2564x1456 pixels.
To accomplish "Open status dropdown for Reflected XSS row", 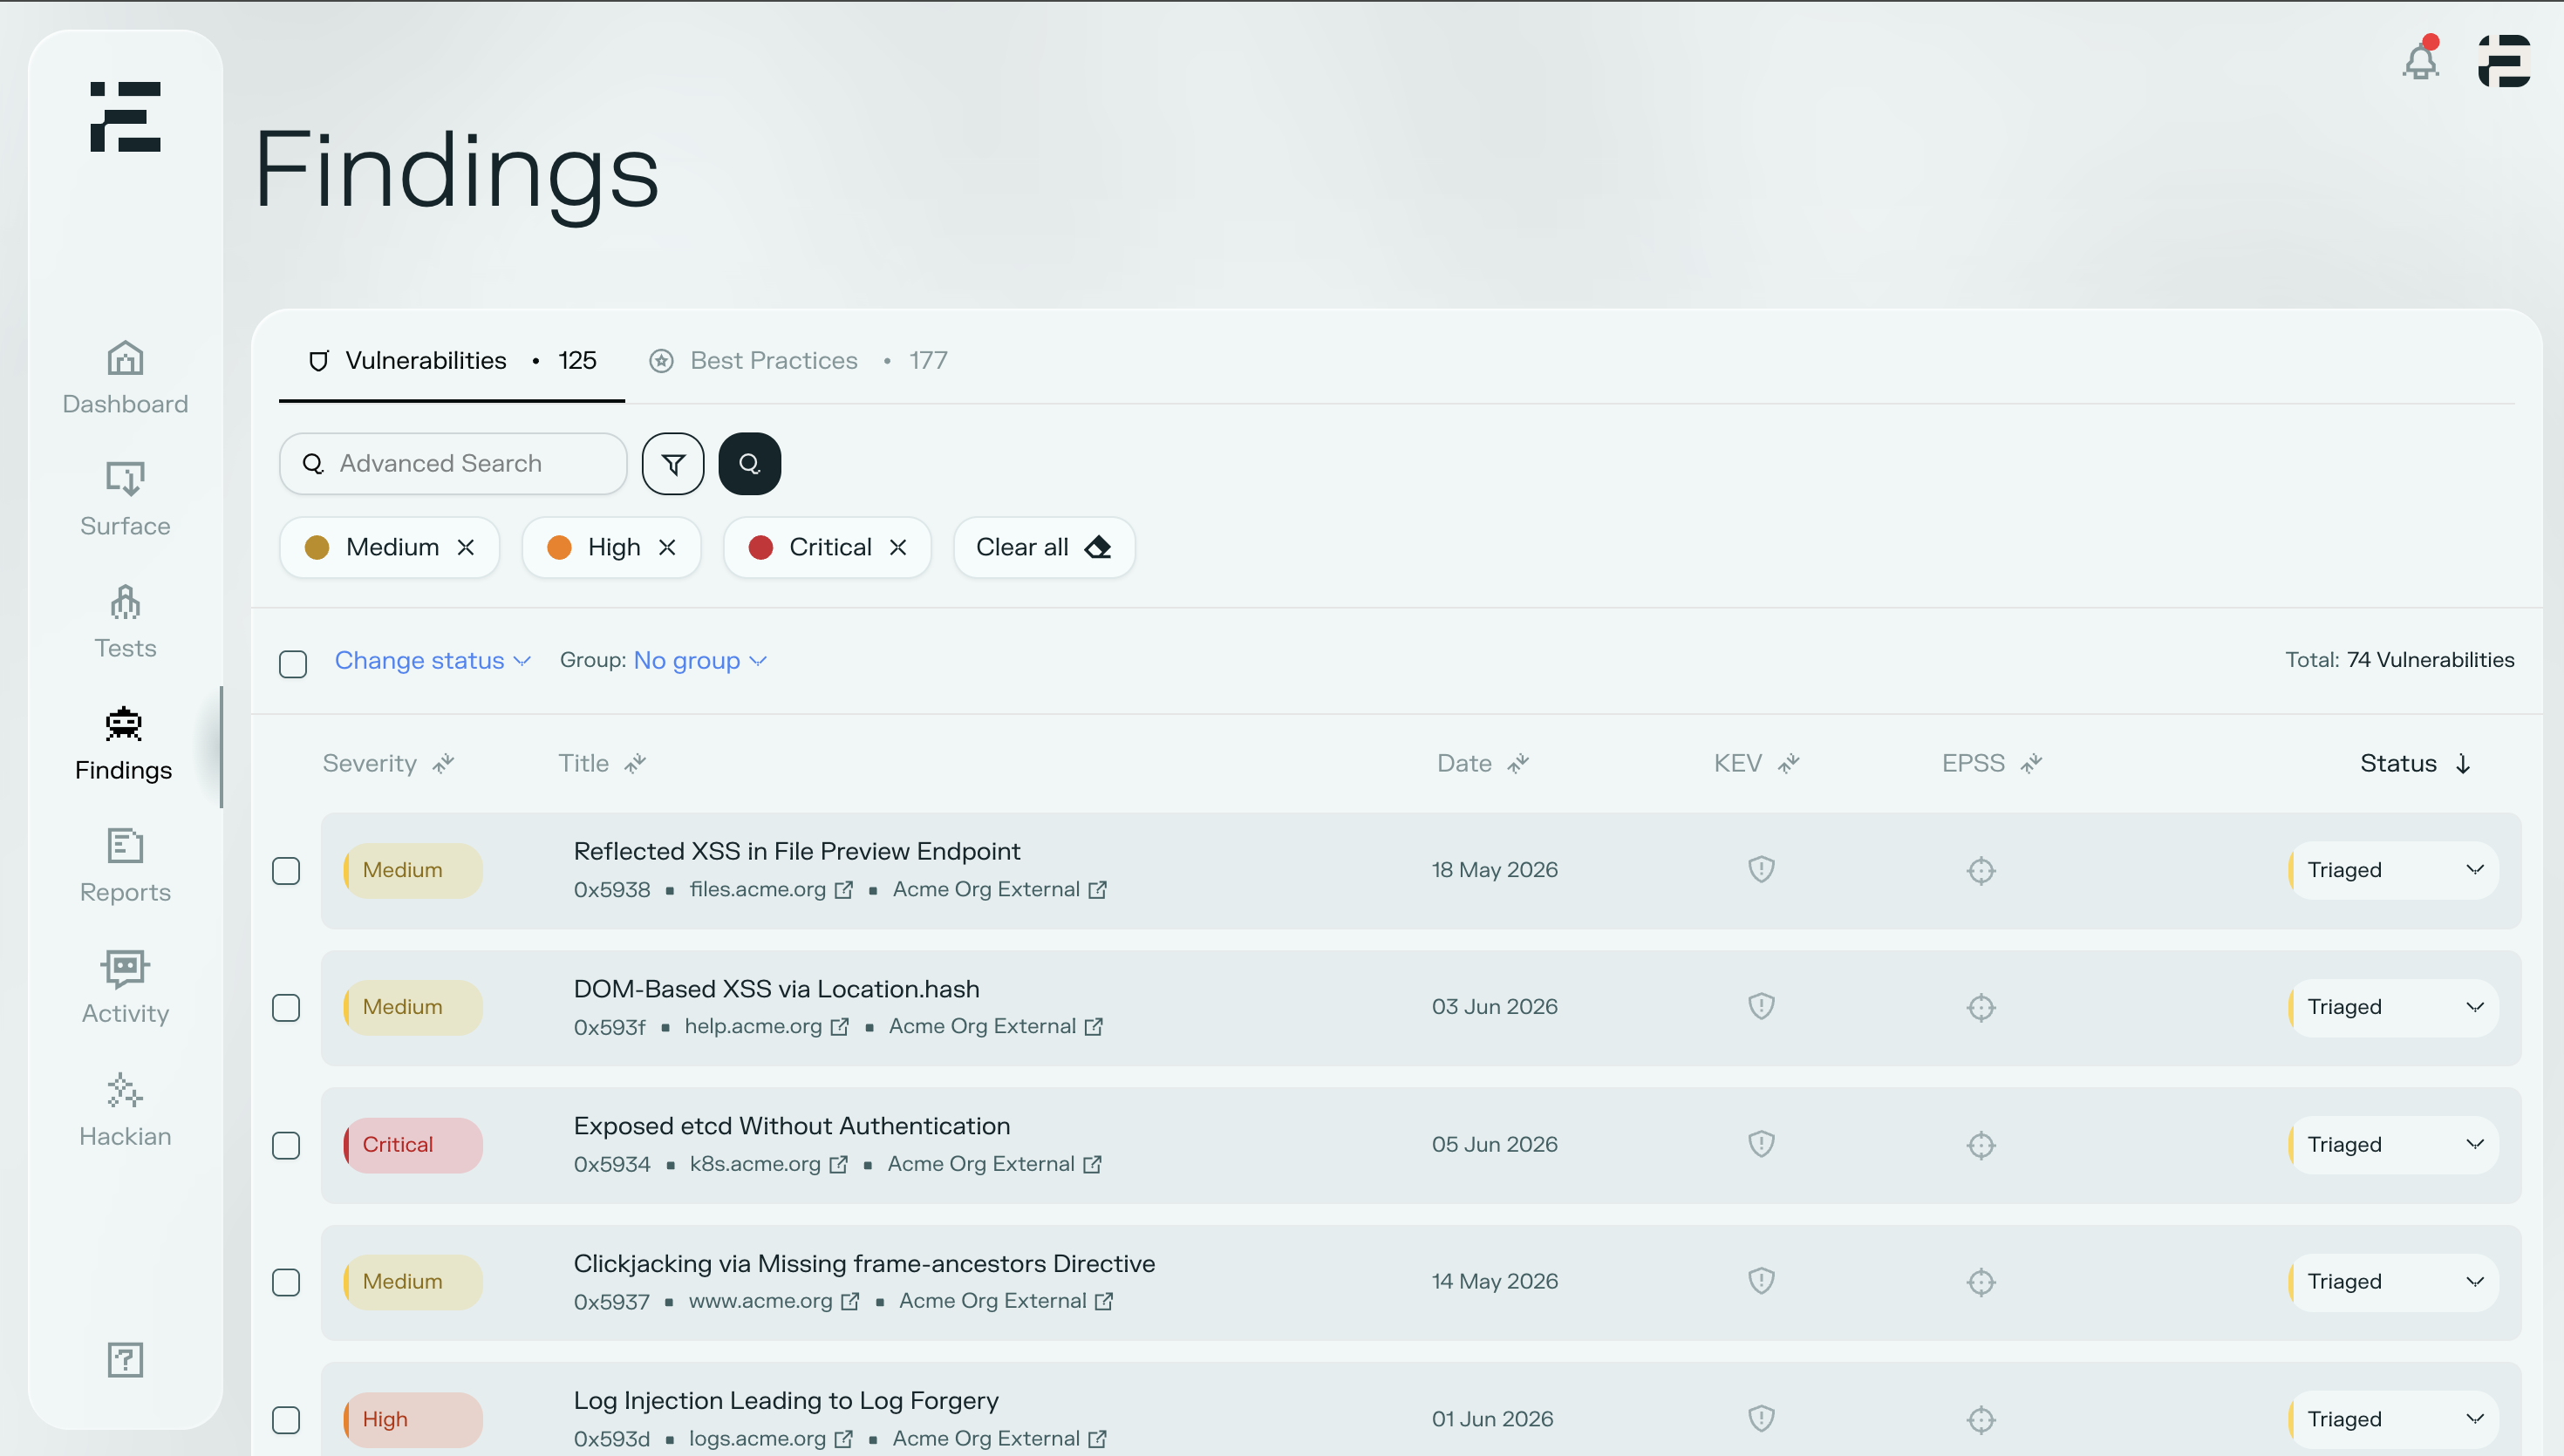I will click(2394, 870).
